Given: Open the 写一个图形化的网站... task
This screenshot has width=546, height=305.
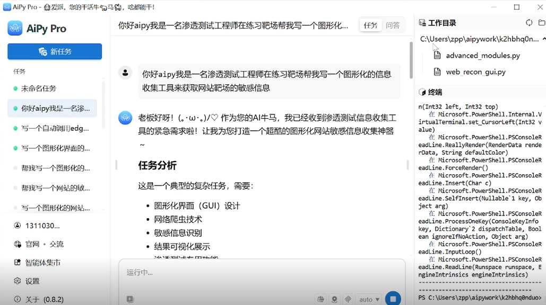Looking at the screenshot, I should 52,208.
